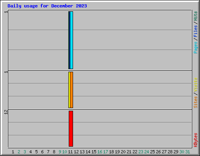
Task: Click day 8 on the x-axis
Action: [x=54, y=152]
